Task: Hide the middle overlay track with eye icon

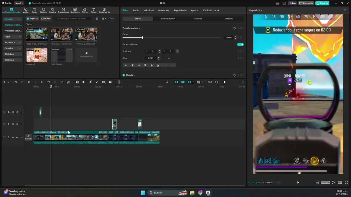Action: [13, 124]
